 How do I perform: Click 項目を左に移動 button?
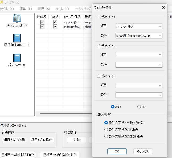(14, 140)
